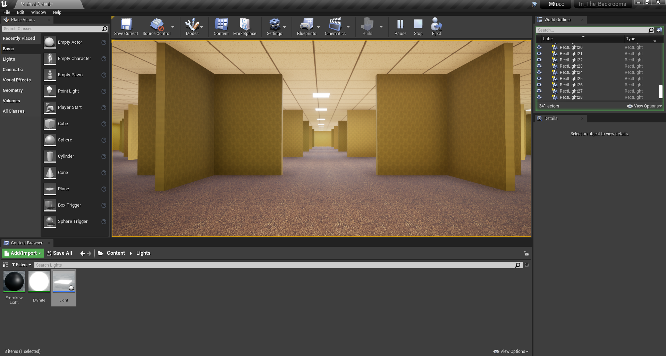
Task: Select the Cylinder primitive icon
Action: [50, 156]
